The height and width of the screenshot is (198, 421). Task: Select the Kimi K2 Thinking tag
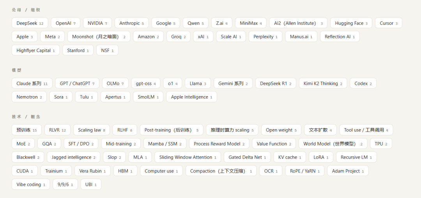(x=323, y=83)
